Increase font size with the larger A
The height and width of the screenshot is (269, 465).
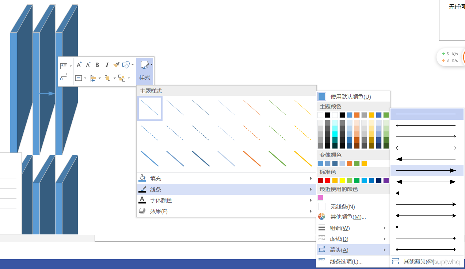point(79,65)
